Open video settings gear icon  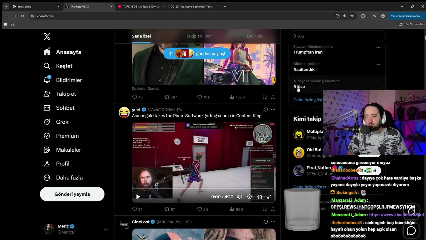click(249, 197)
